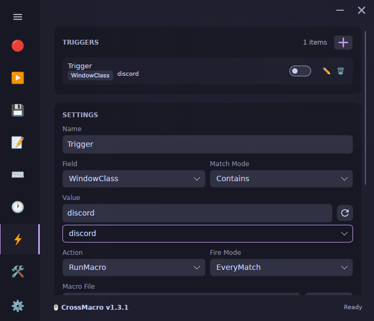374x321 pixels.
Task: Open the Field dropdown showing WindowClass
Action: tap(134, 179)
